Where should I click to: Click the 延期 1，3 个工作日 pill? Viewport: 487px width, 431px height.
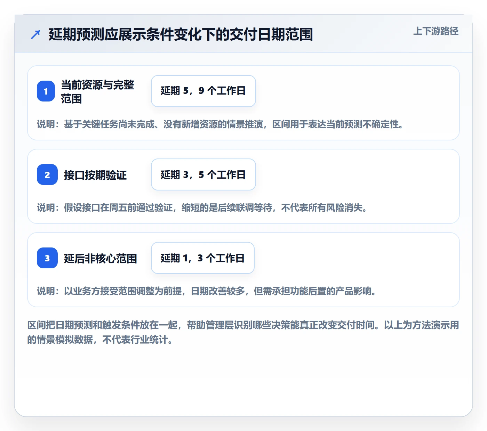(x=203, y=258)
